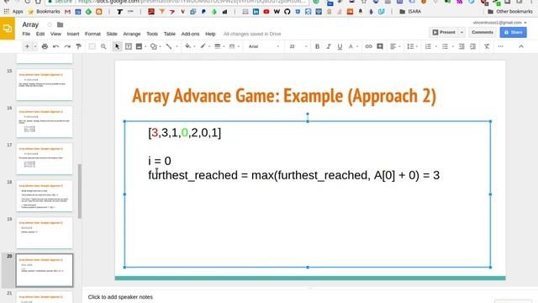Toggle Bold formatting
Screen dimensions: 538x303
(317, 46)
